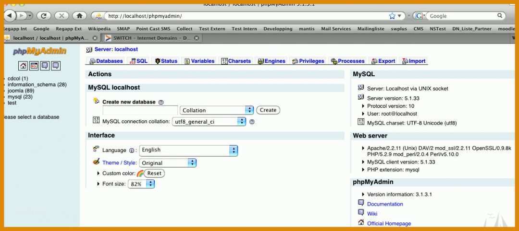Open the Documentation link

[385, 204]
